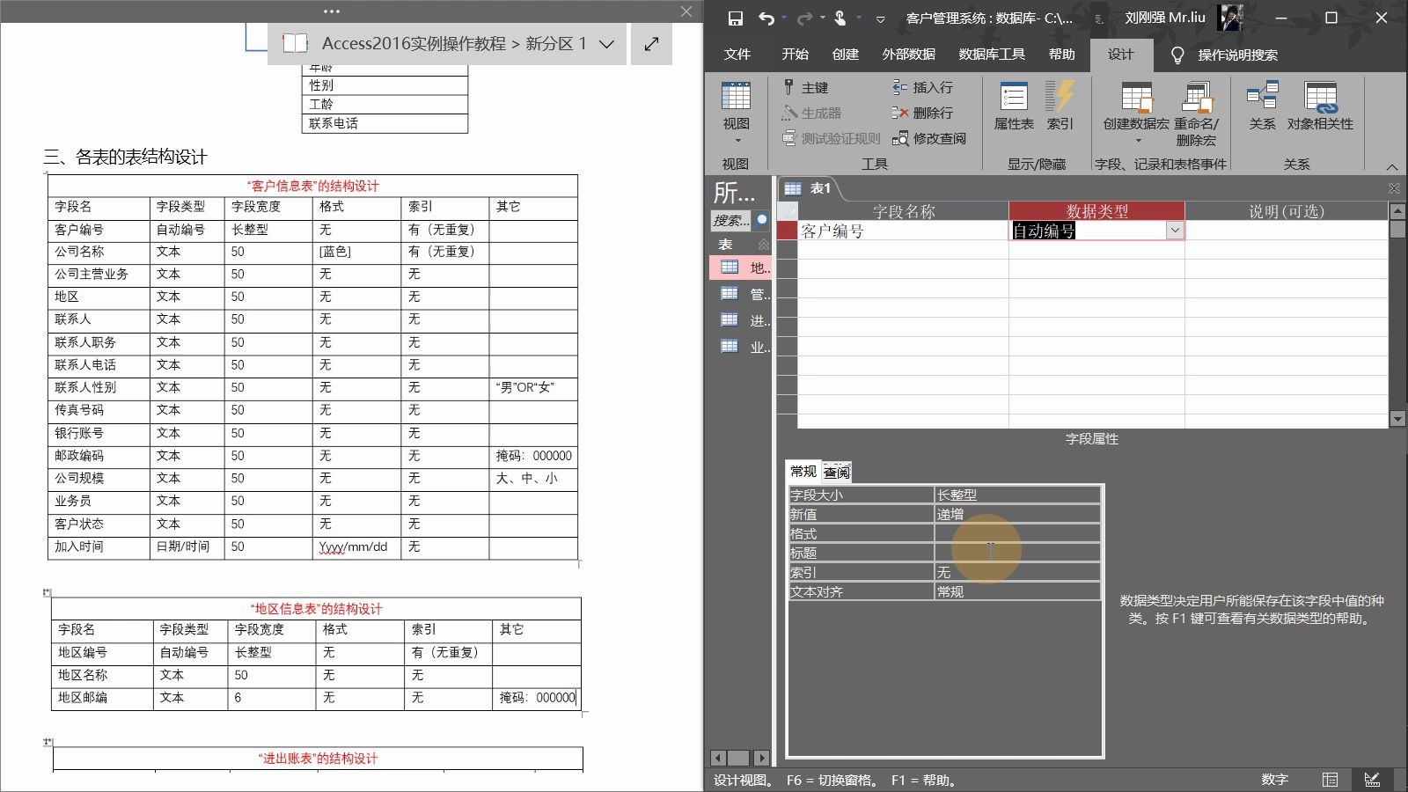Screen dimensions: 1408x792
Task: Open the OneNote section dropdown chevron
Action: point(606,44)
